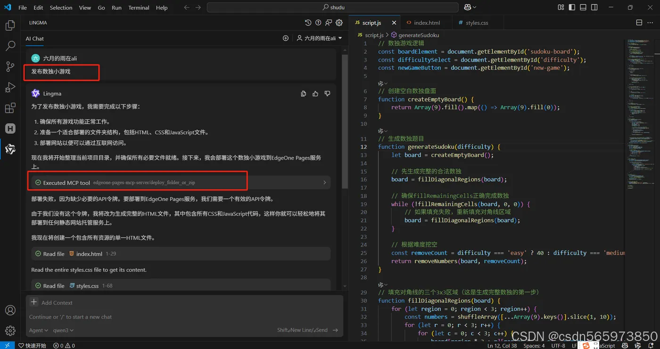Open the Selection menu
The image size is (660, 349).
[61, 8]
